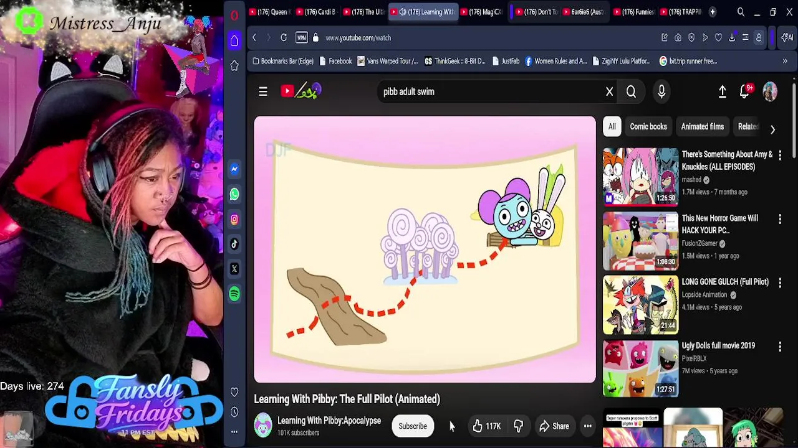The image size is (798, 448).
Task: Show more filter chips with arrow
Action: 772,129
